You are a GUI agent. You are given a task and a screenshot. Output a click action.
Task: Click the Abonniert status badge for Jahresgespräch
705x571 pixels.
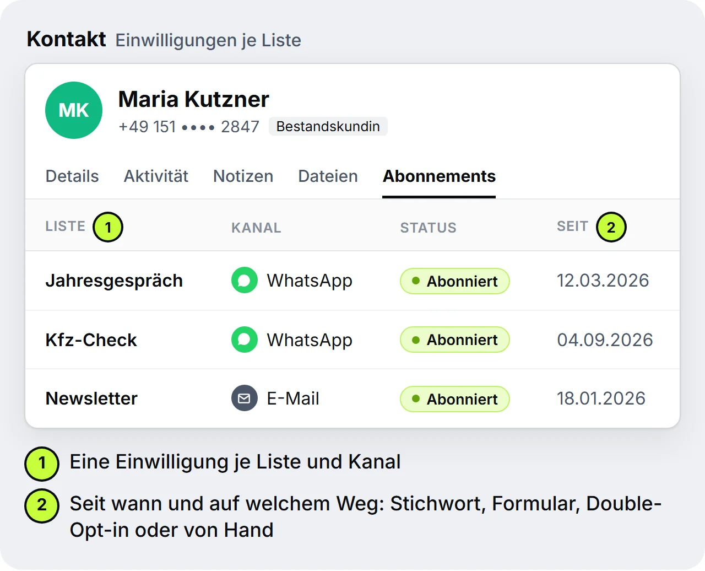coord(454,281)
